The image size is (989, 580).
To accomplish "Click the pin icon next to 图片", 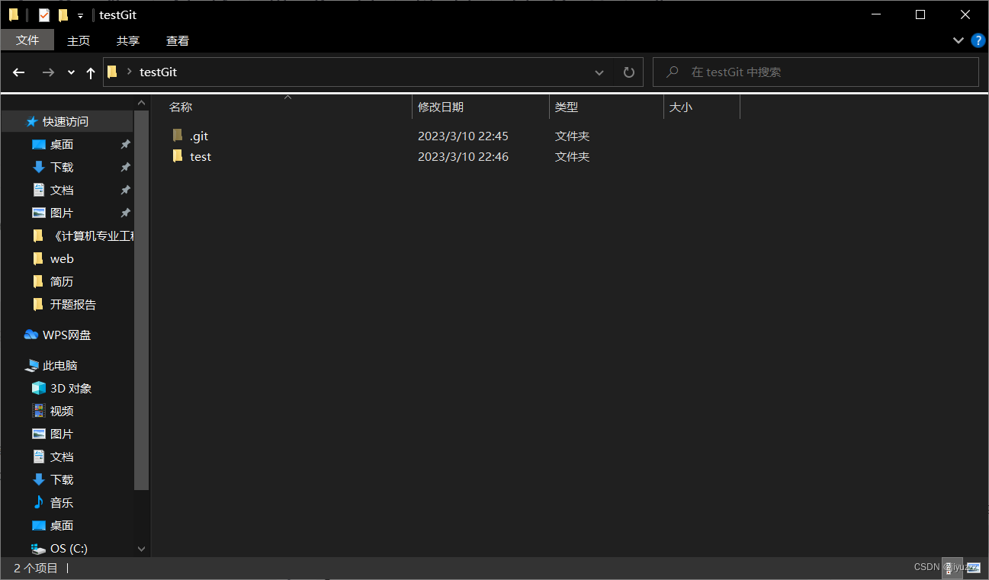I will coord(126,213).
